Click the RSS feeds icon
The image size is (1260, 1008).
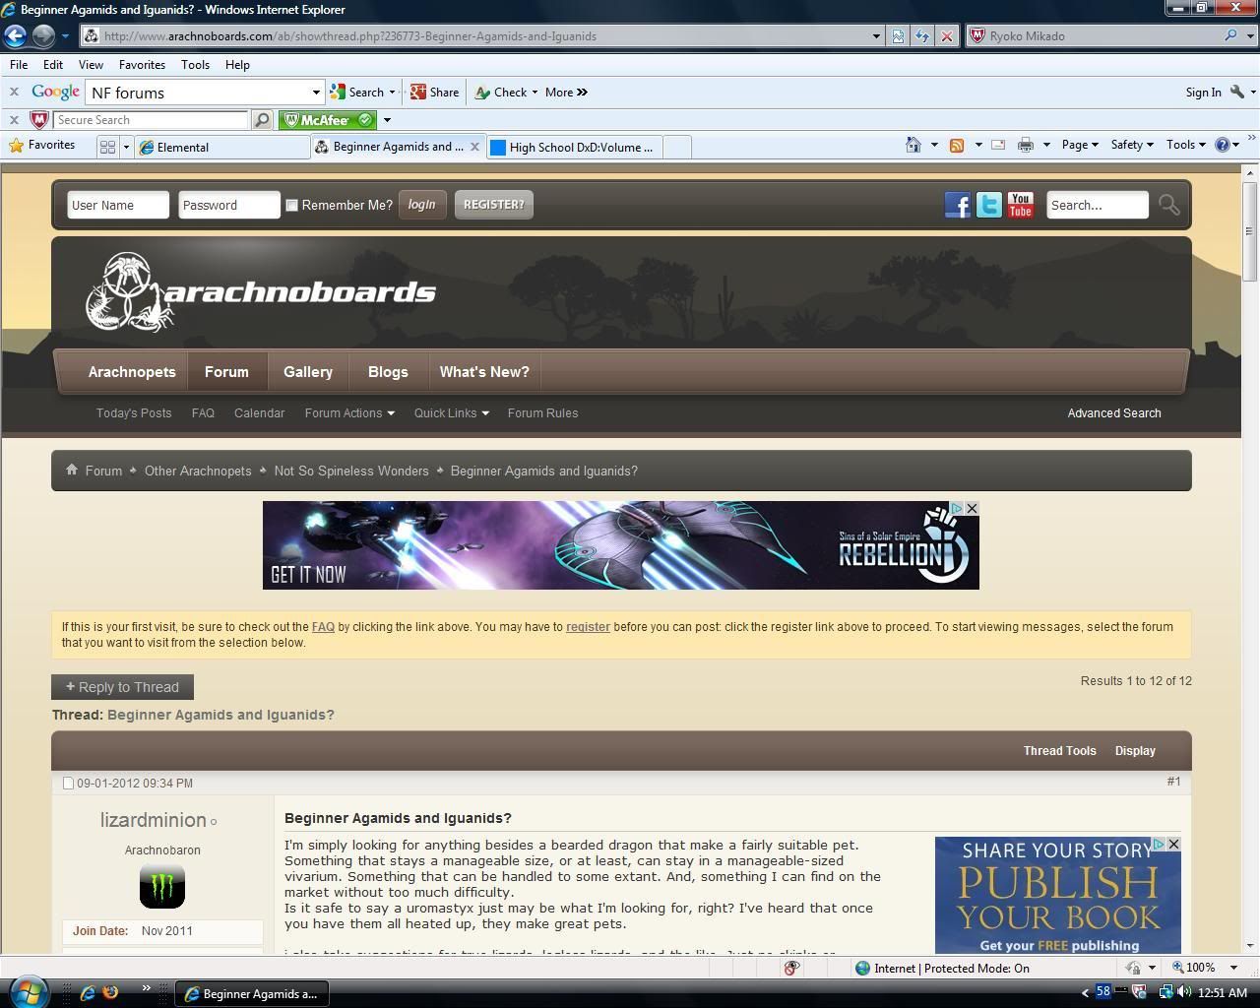[956, 145]
